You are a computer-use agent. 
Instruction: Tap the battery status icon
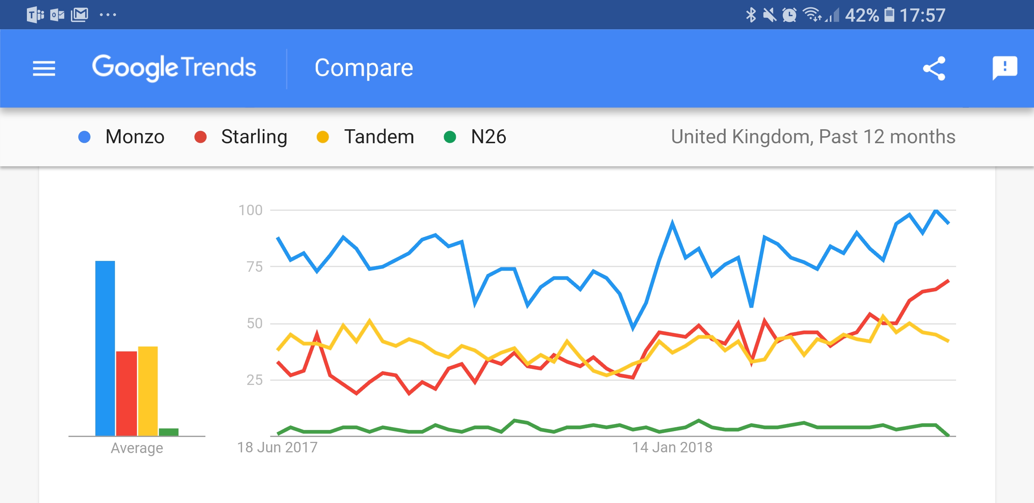pos(889,15)
